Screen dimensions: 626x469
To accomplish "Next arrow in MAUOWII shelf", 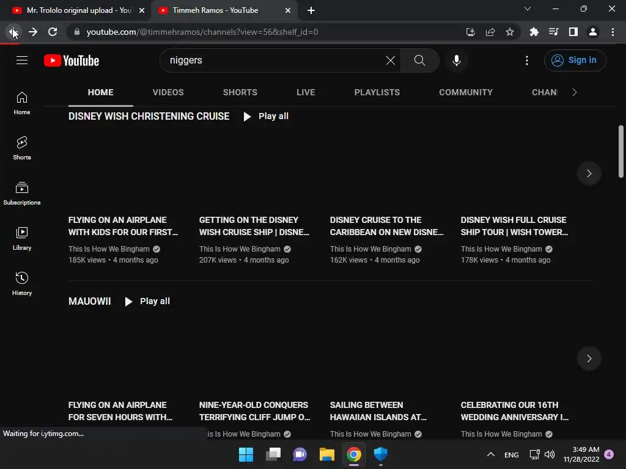I will (589, 358).
